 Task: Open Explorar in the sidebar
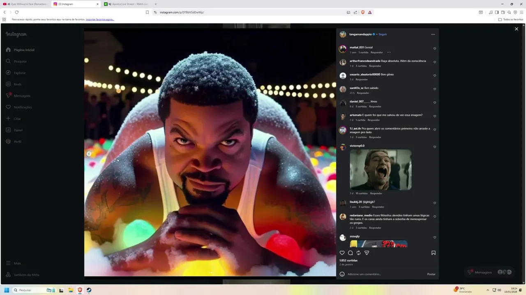click(x=16, y=73)
